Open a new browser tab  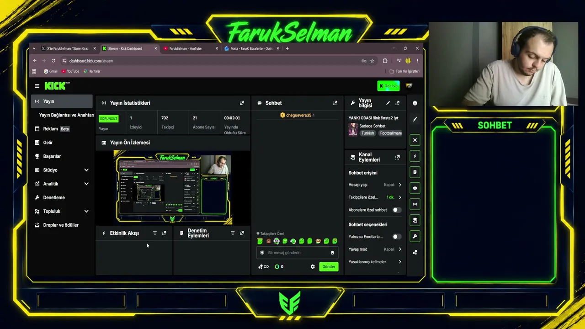pyautogui.click(x=287, y=48)
